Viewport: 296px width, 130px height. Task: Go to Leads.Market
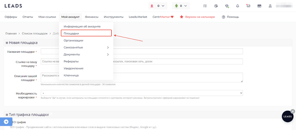(x=138, y=17)
